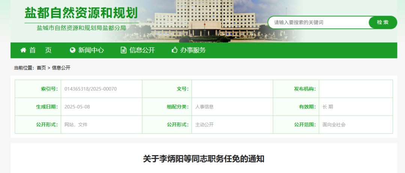Follow the 首页 breadcrumb link

click(x=41, y=68)
